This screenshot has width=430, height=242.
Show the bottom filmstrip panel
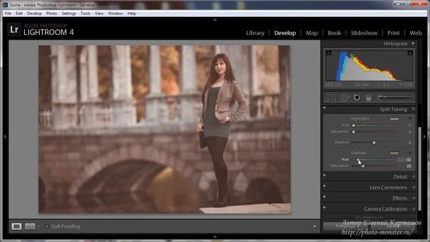click(215, 237)
